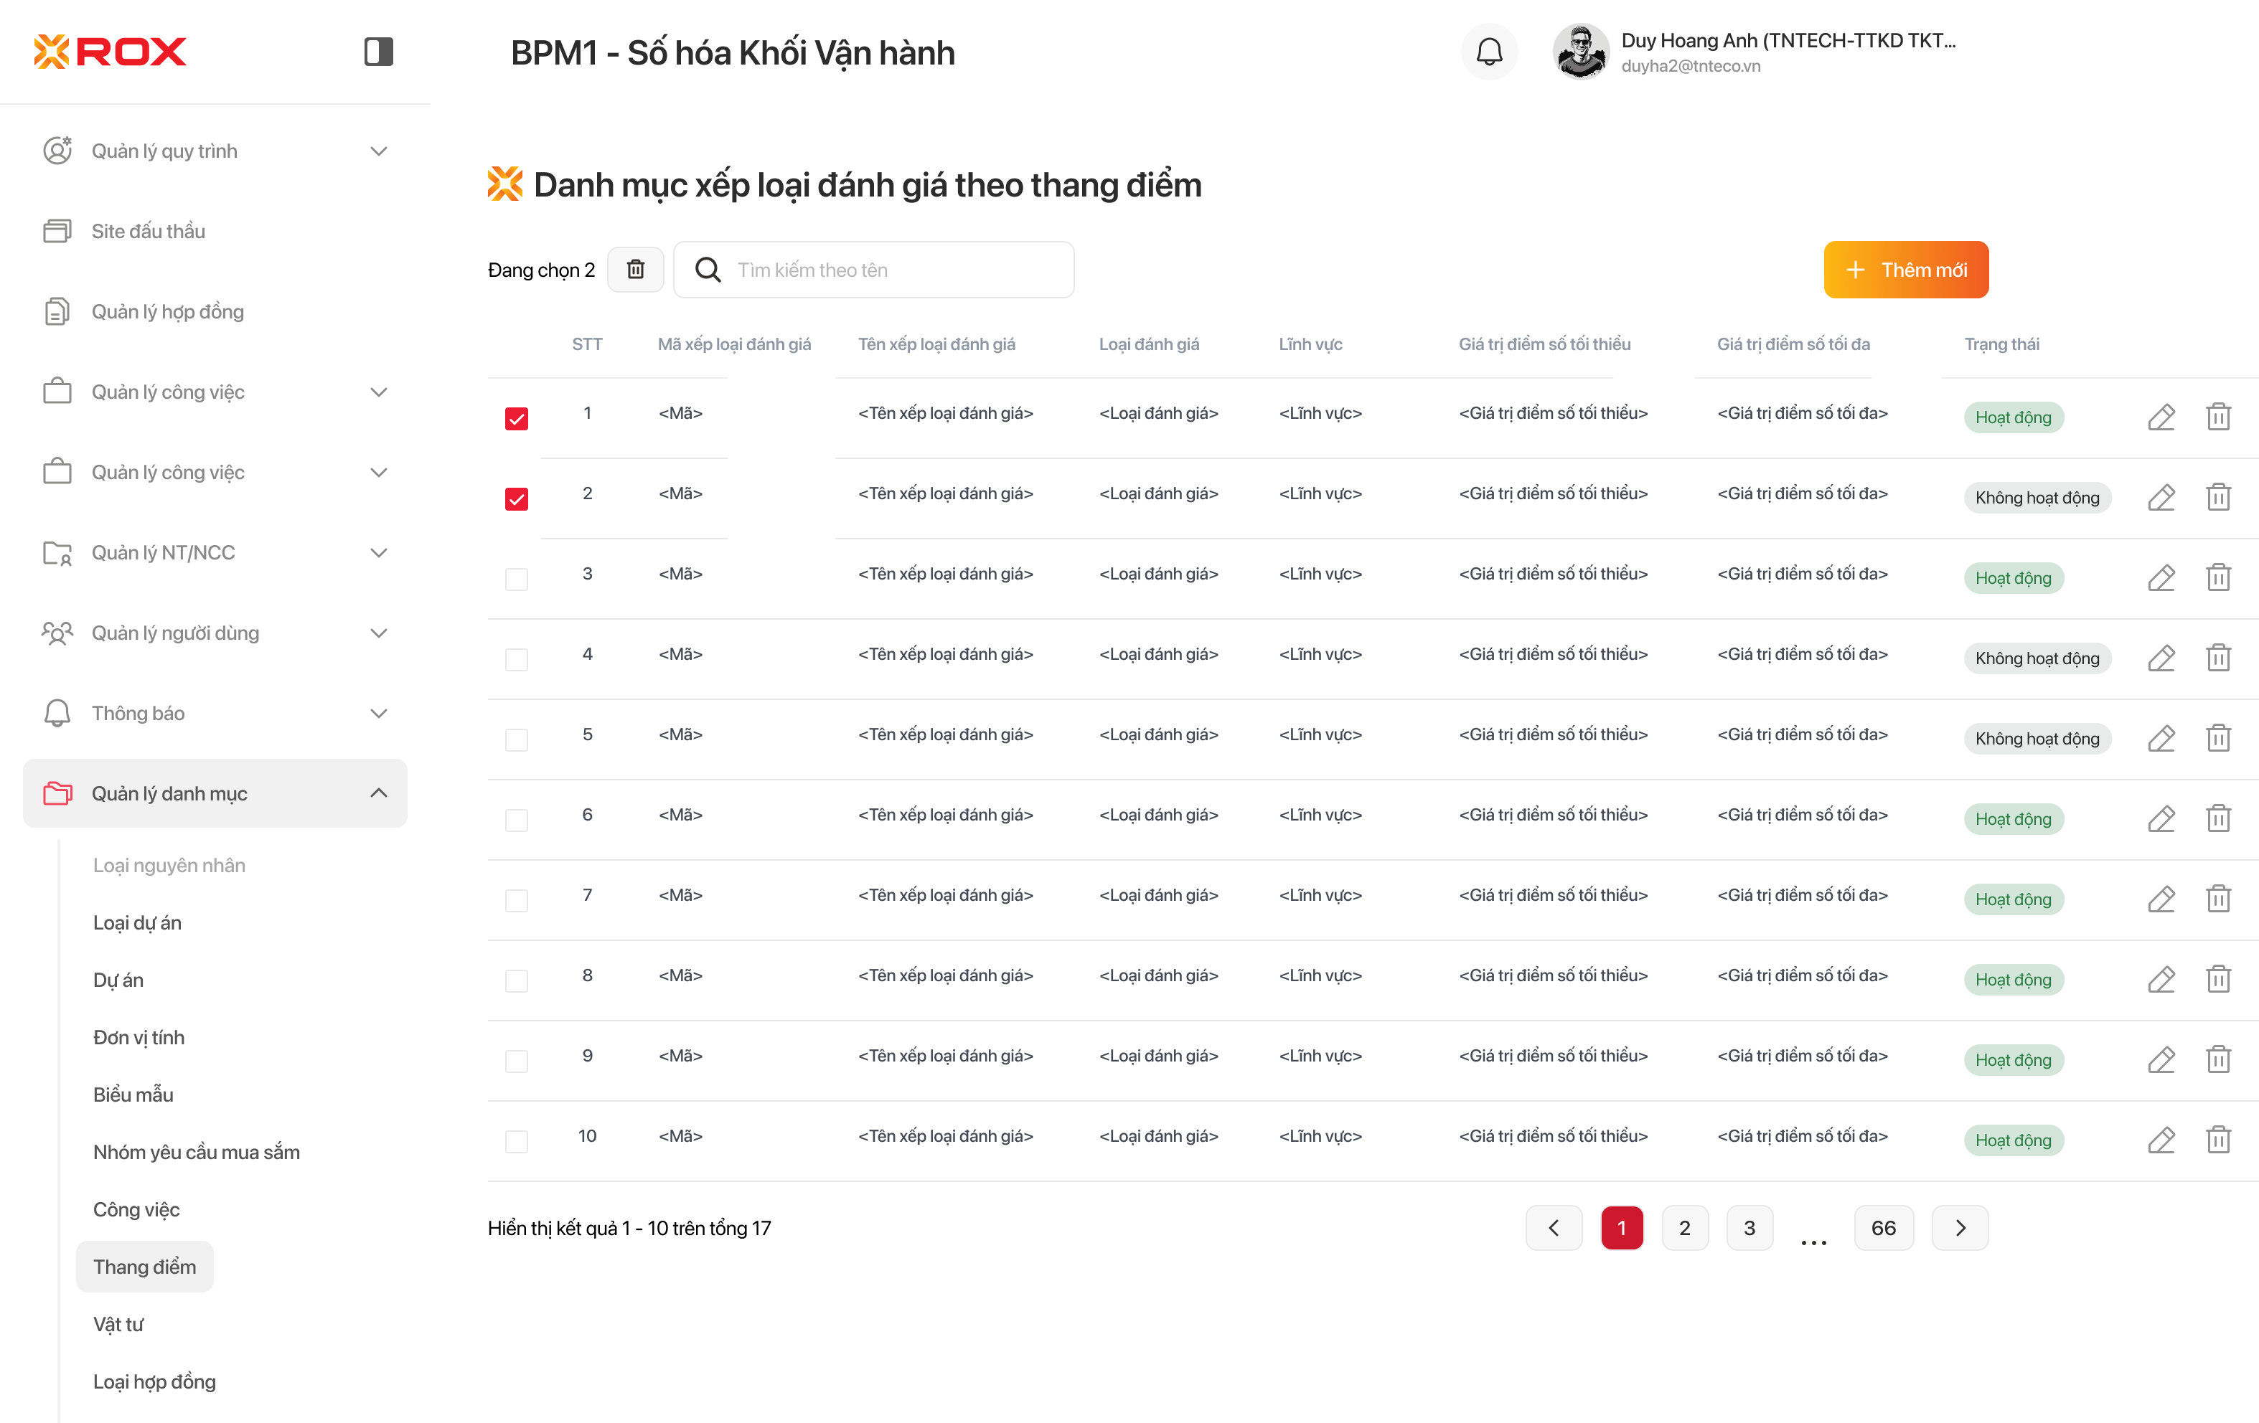Click the search magnifier icon

coord(708,270)
